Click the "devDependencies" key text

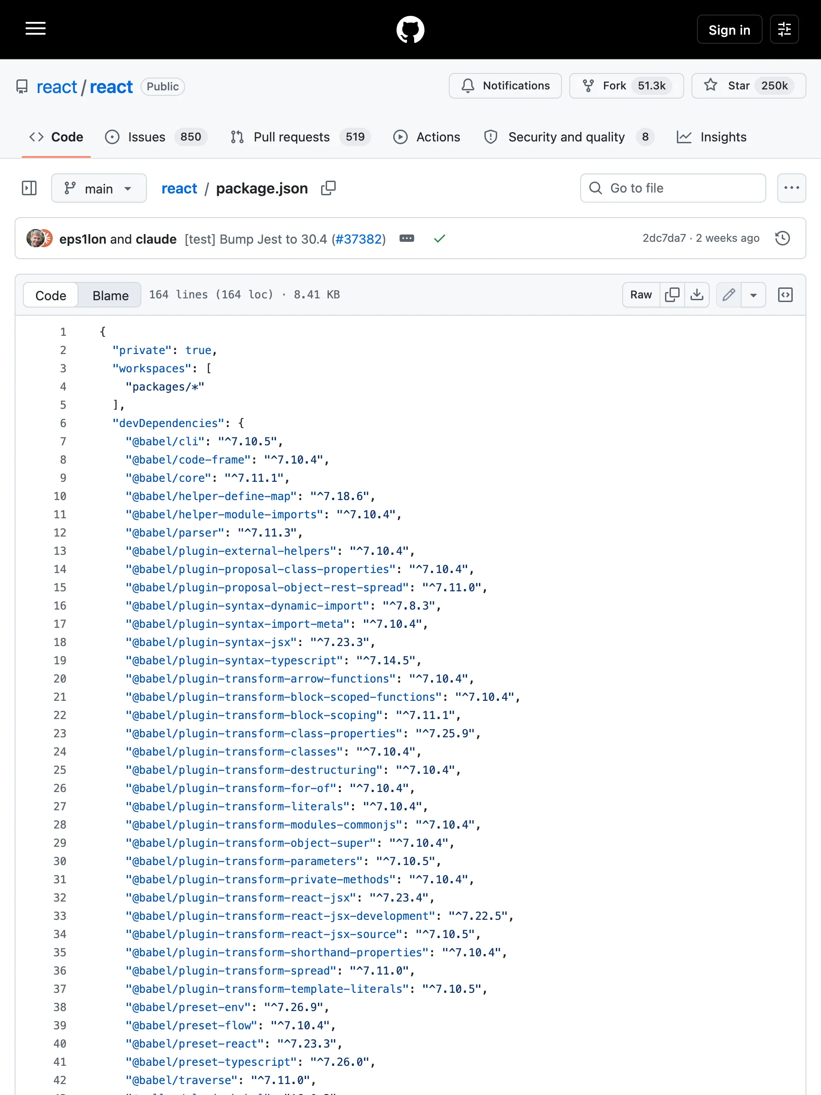168,423
